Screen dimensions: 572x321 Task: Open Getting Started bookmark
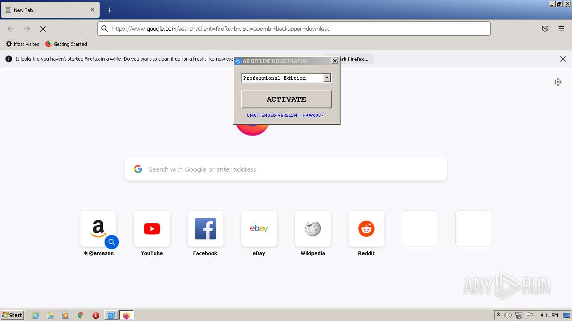coord(66,44)
